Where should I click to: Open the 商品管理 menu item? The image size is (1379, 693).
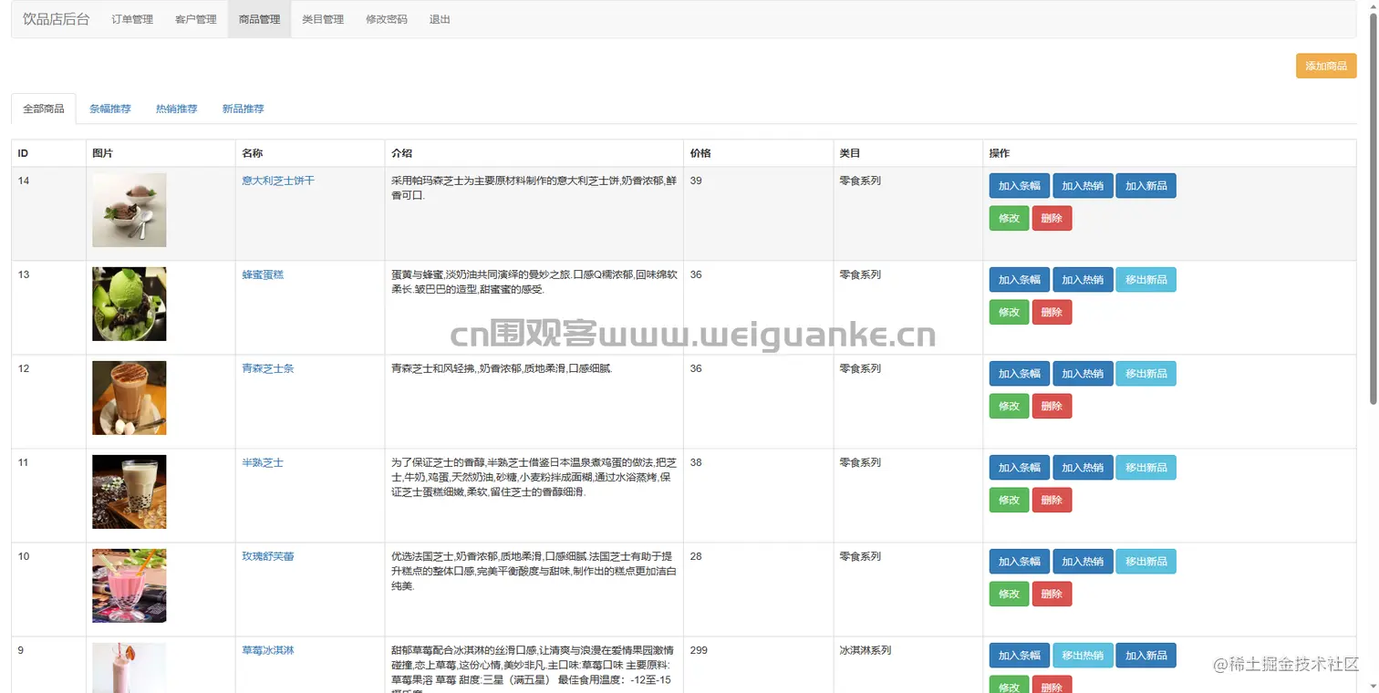tap(259, 19)
